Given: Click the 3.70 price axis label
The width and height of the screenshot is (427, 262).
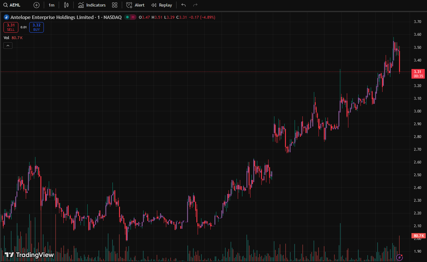Looking at the screenshot, I should (x=418, y=22).
